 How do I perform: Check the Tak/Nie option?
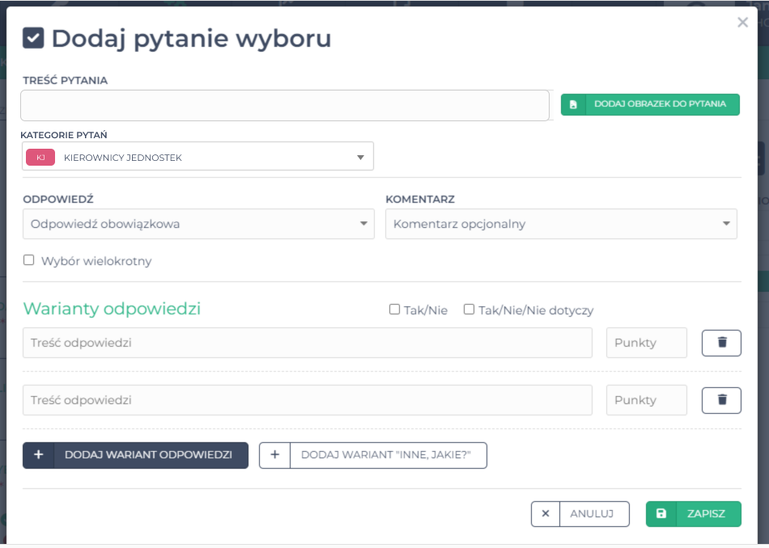coord(395,310)
